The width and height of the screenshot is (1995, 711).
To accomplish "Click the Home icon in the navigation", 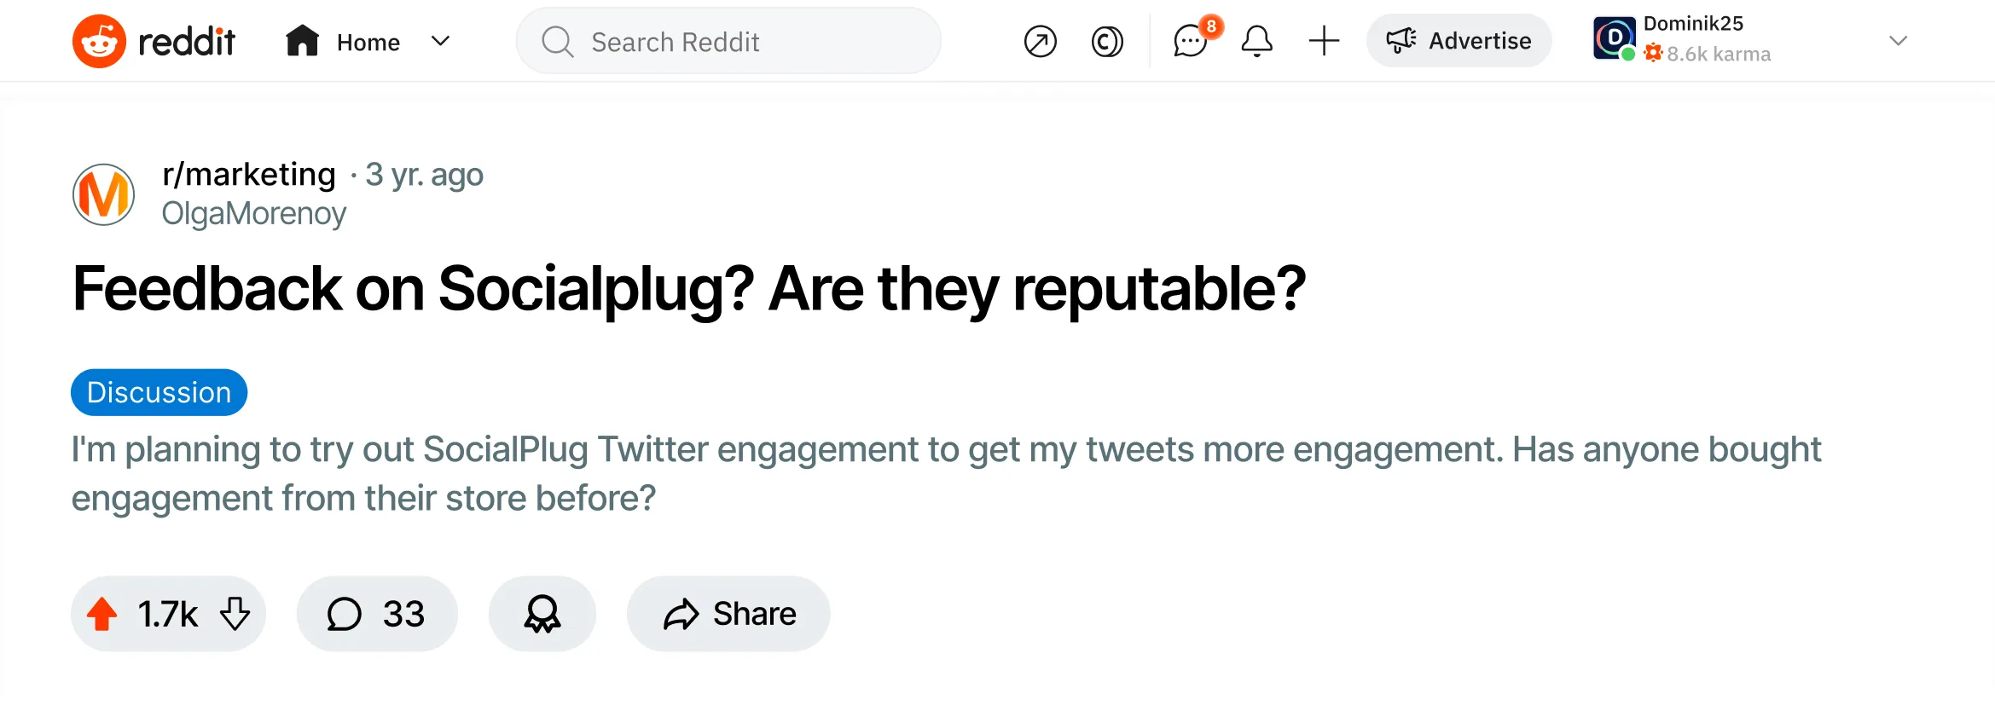I will pos(303,40).
